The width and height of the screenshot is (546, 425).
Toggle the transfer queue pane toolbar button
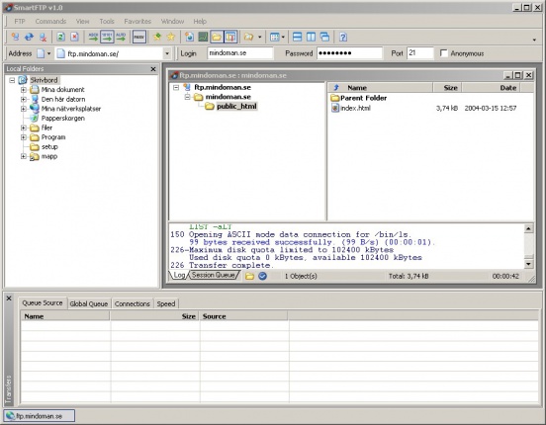[x=230, y=37]
